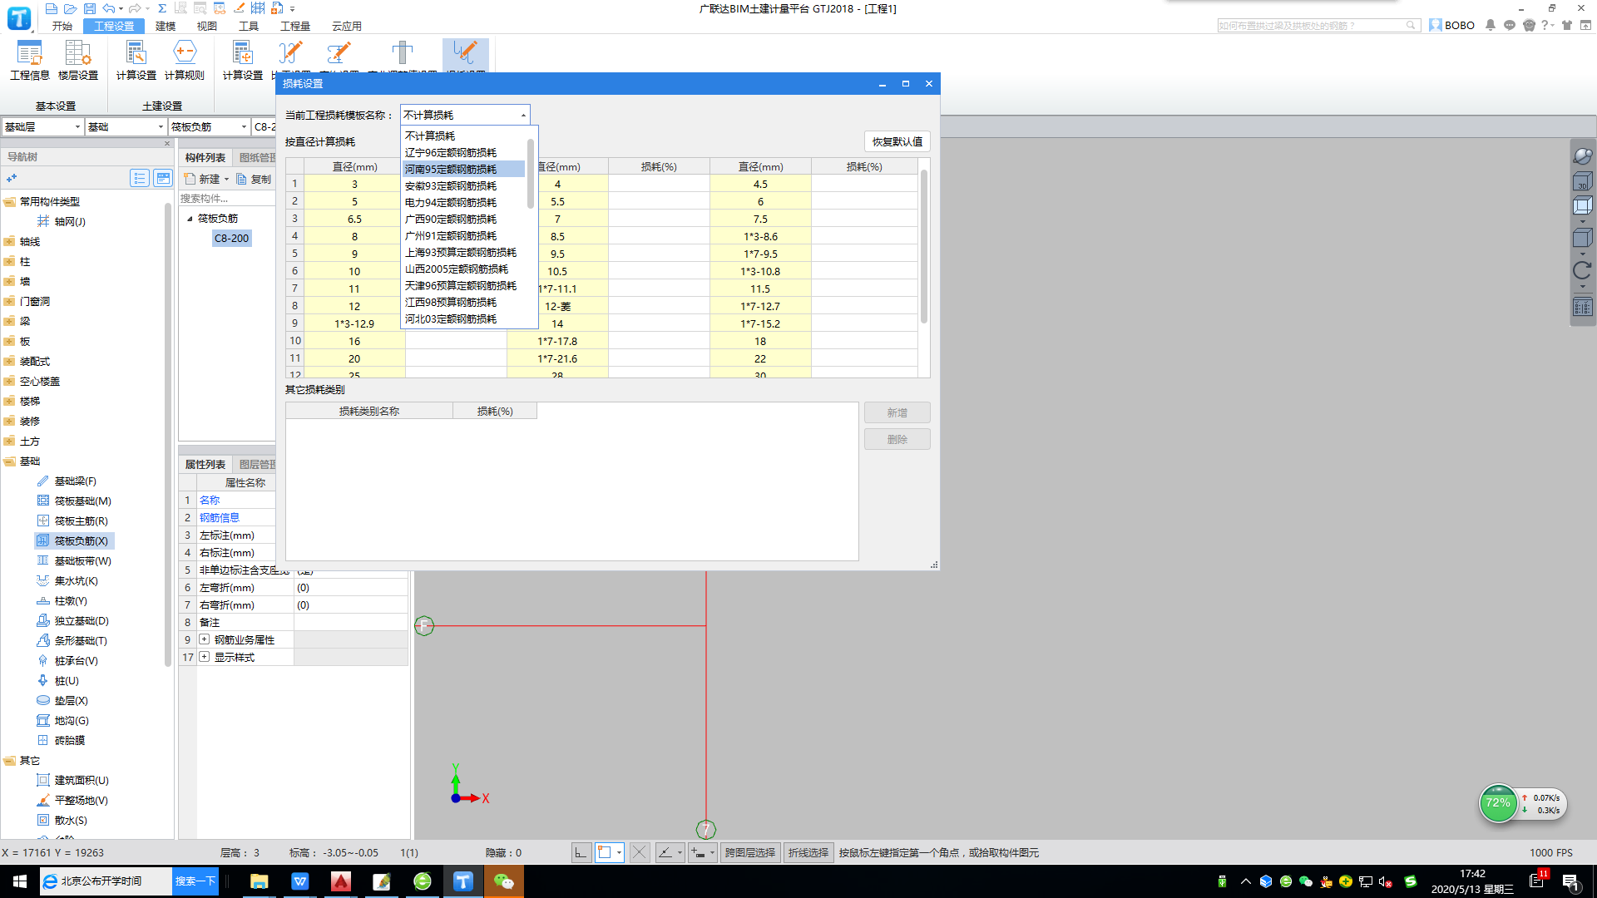Open 工程信息 project info tool
This screenshot has width=1597, height=898.
(30, 61)
